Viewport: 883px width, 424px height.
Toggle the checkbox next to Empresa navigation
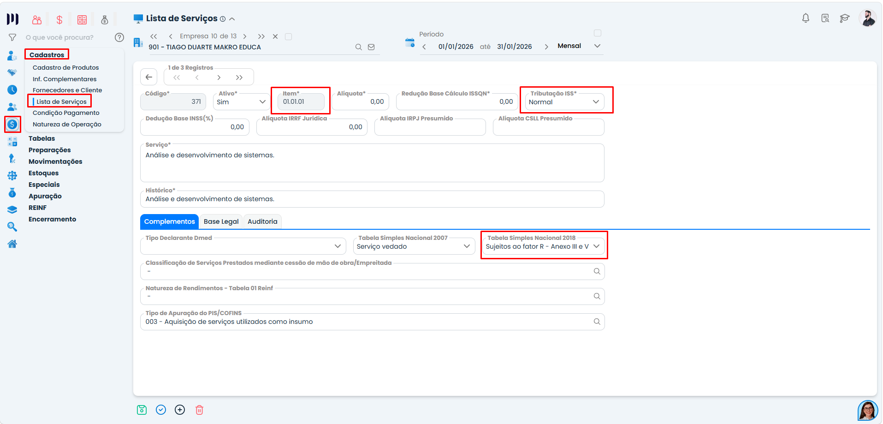pos(288,36)
